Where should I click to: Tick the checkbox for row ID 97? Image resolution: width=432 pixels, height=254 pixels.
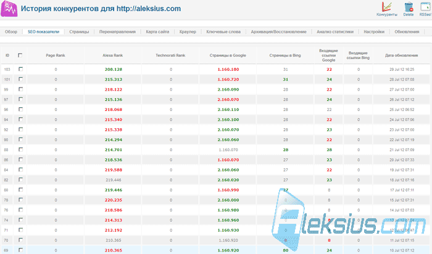click(20, 99)
